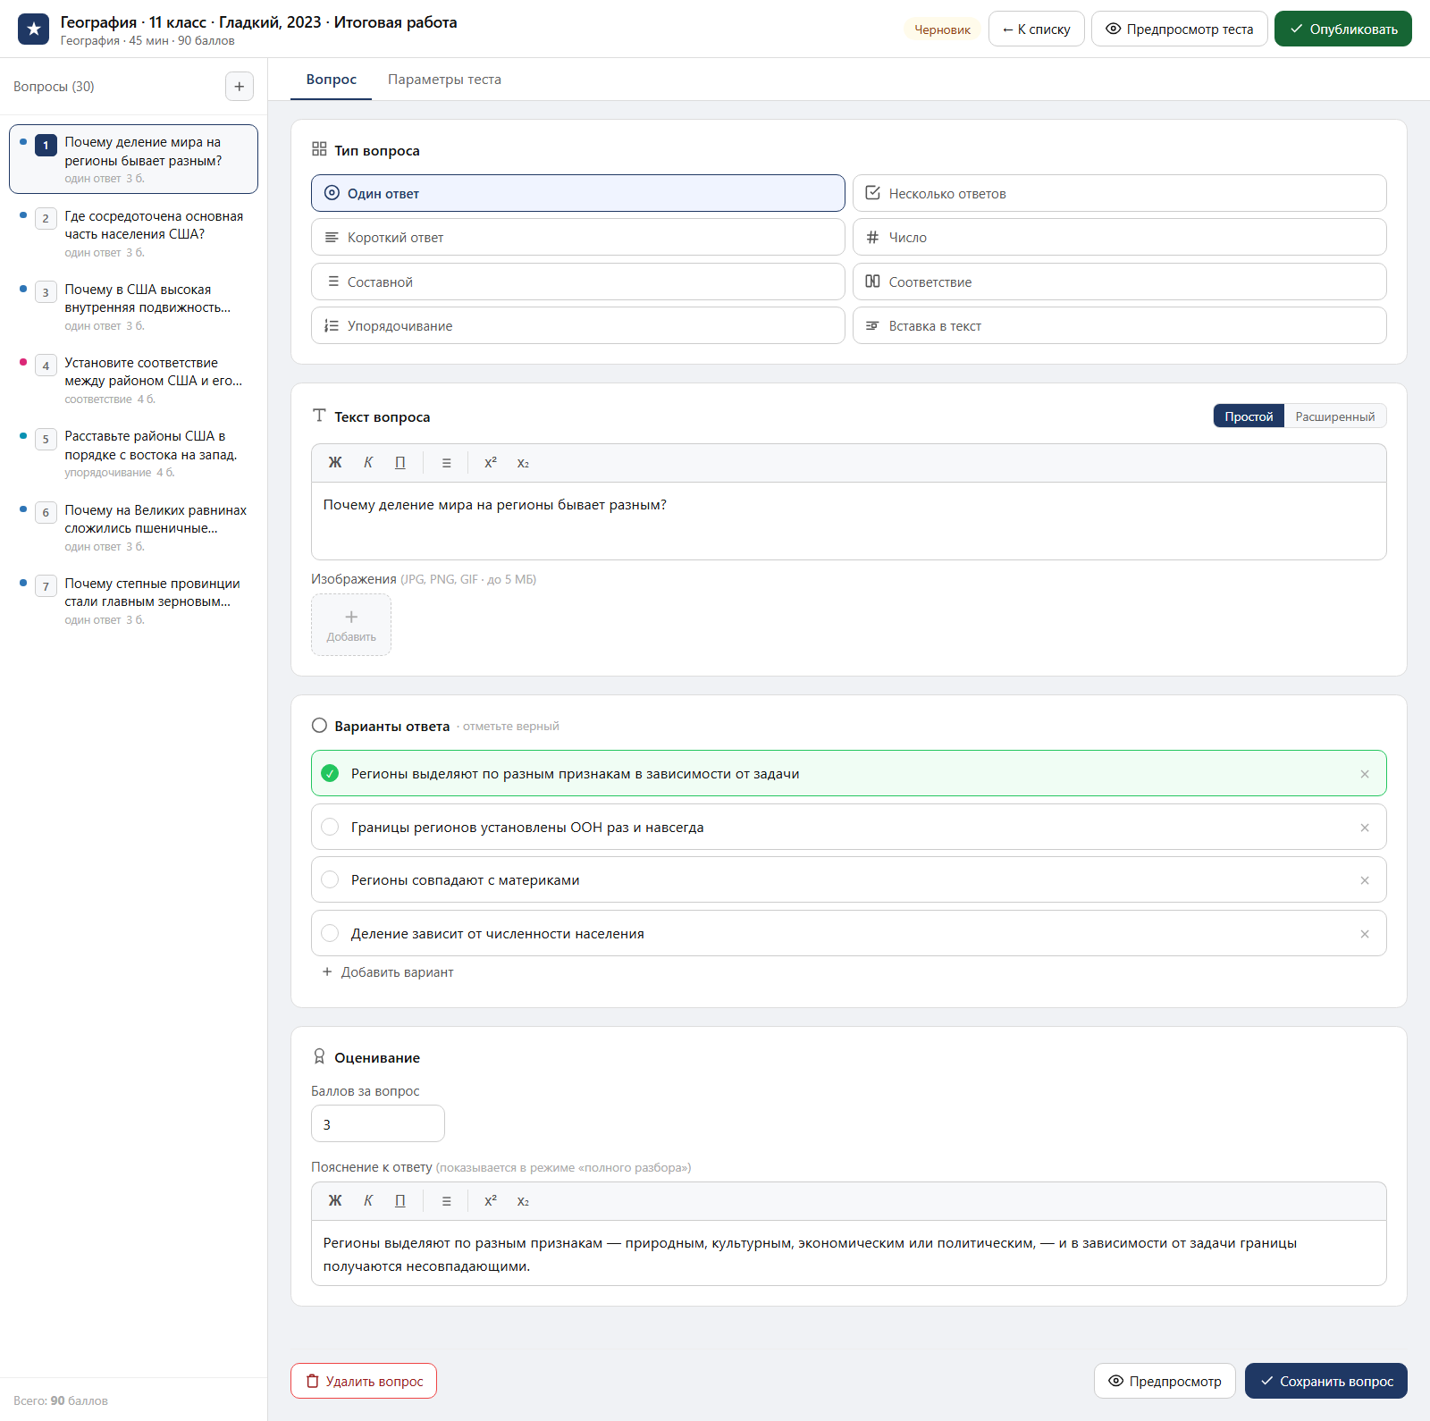Insert list in question text toolbar
This screenshot has height=1421, width=1430.
click(x=446, y=463)
